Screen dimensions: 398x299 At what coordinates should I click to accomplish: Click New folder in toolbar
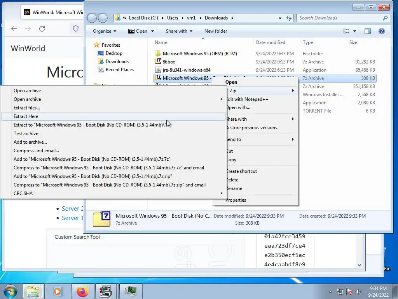216,31
